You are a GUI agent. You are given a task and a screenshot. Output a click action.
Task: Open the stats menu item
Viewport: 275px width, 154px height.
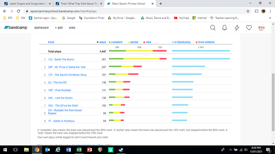click(72, 28)
